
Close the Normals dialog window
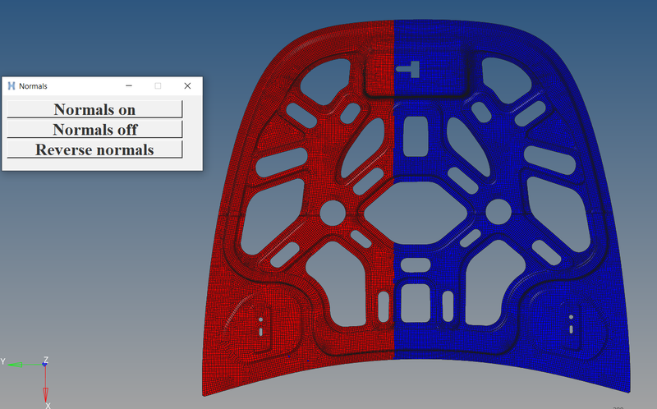pyautogui.click(x=187, y=85)
